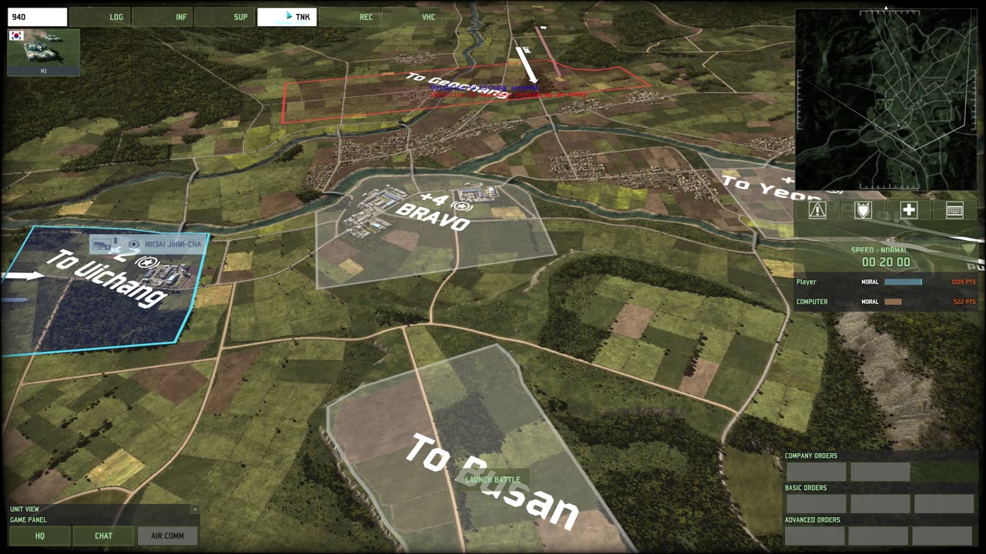
Task: Click the second Company Orders slot
Action: tap(880, 472)
